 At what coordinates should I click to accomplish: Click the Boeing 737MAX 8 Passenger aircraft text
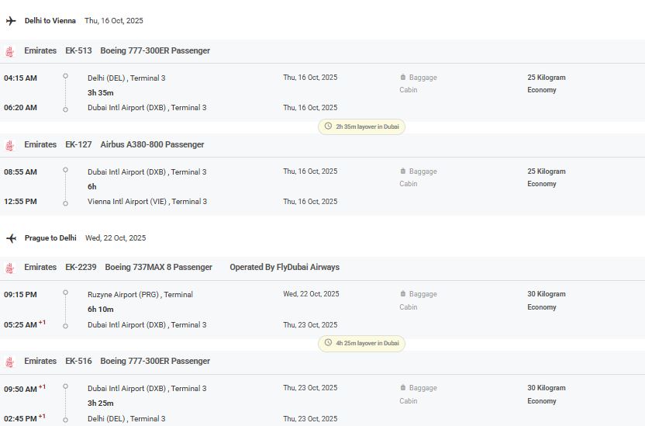(x=159, y=267)
